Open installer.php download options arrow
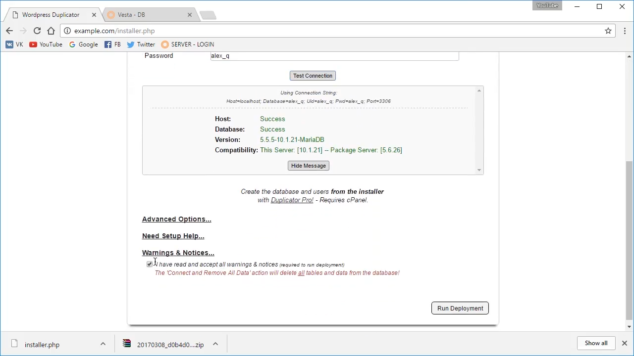This screenshot has width=634, height=356. (x=103, y=344)
